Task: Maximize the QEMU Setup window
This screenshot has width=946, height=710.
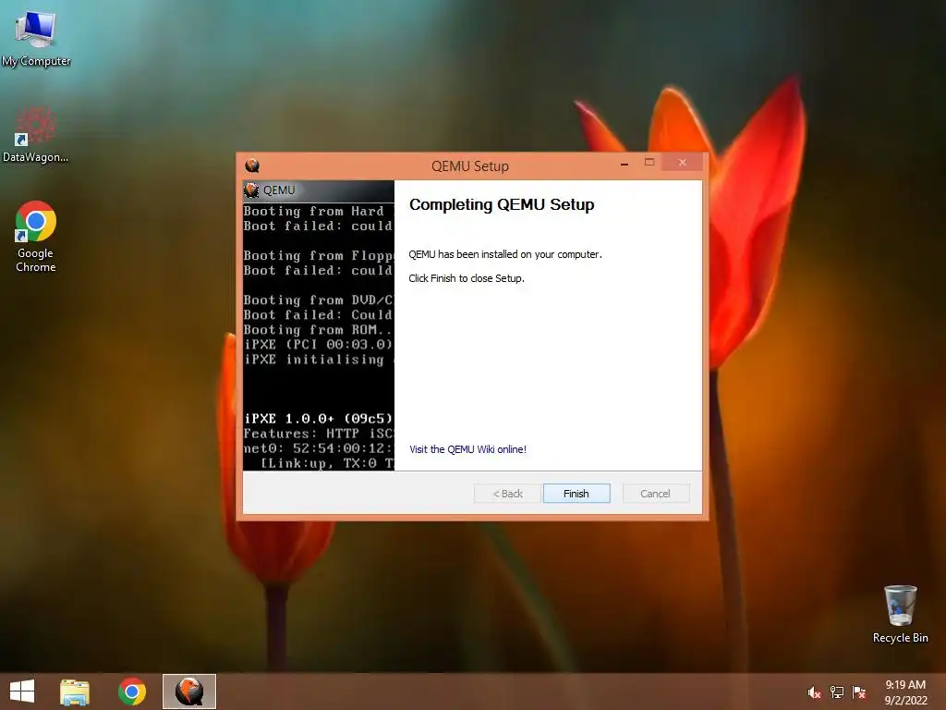Action: pos(649,163)
